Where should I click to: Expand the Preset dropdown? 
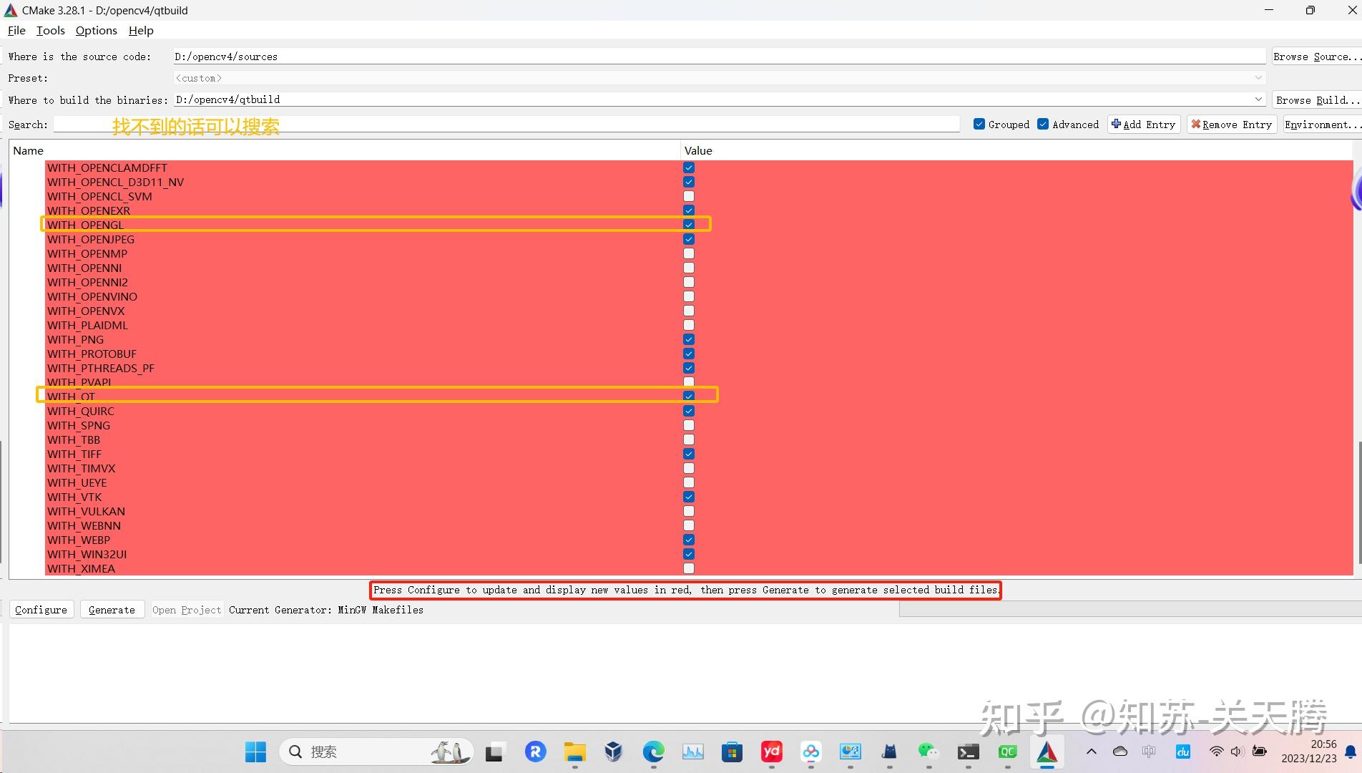(x=1258, y=77)
